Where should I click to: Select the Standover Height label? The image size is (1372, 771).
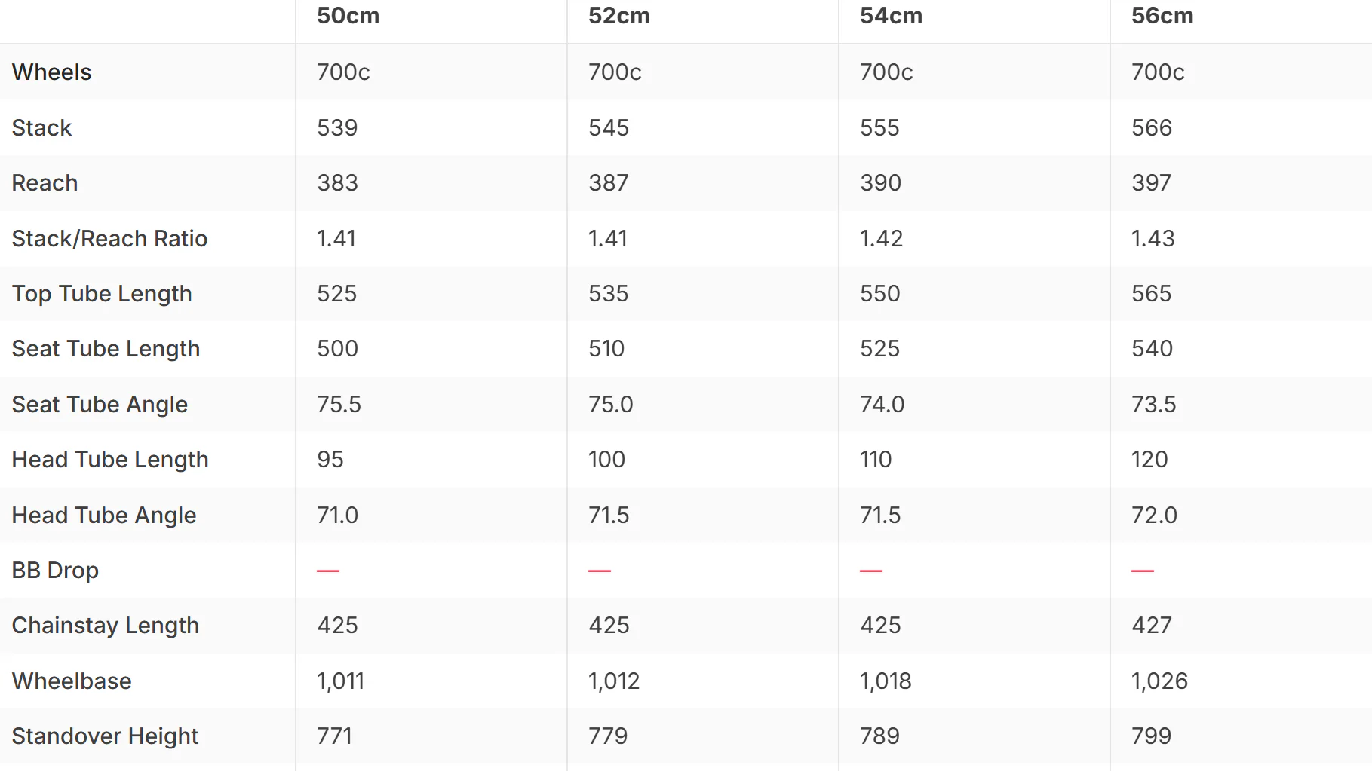pyautogui.click(x=105, y=736)
